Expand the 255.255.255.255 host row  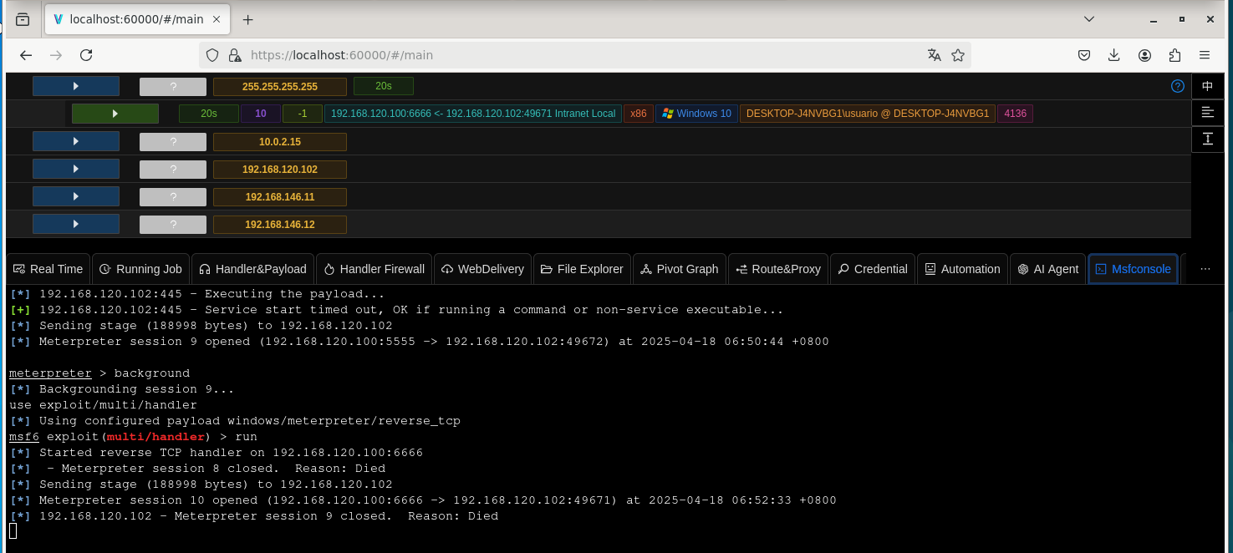(76, 86)
